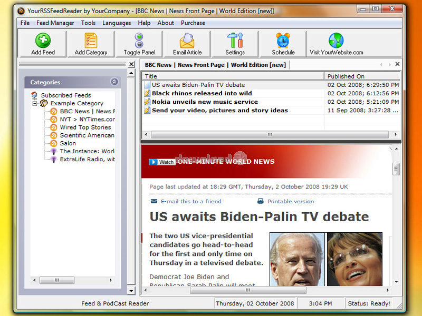Viewport: 422px width, 316px height.
Task: Open the Purchase menu
Action: click(193, 23)
